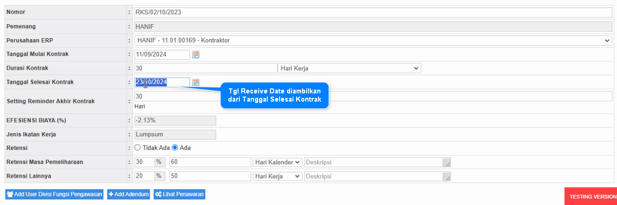
Task: Click Retensi Masa Pemeliharaan percentage field
Action: (144, 162)
